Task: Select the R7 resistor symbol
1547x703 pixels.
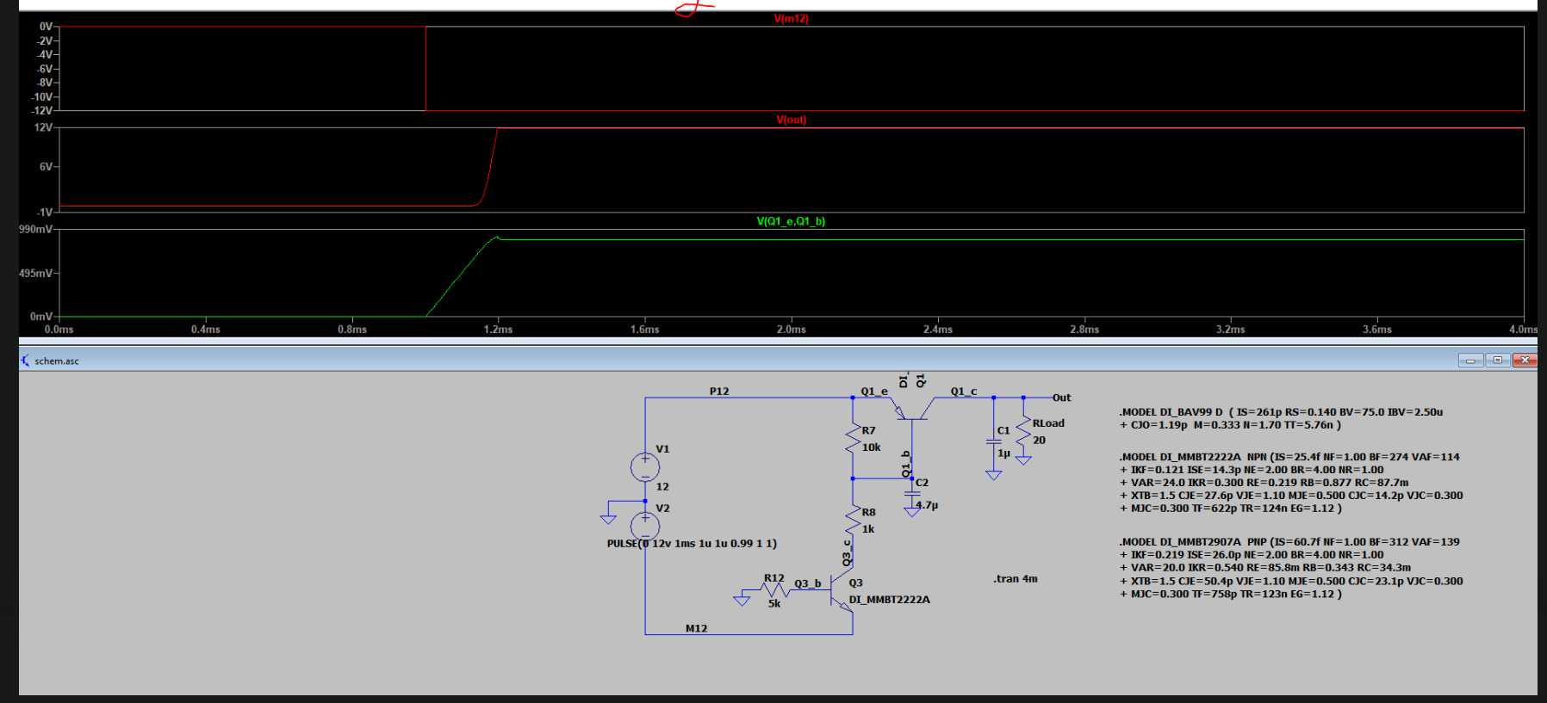Action: pos(853,439)
